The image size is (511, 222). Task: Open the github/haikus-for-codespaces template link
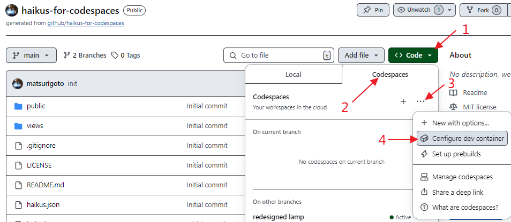click(86, 23)
